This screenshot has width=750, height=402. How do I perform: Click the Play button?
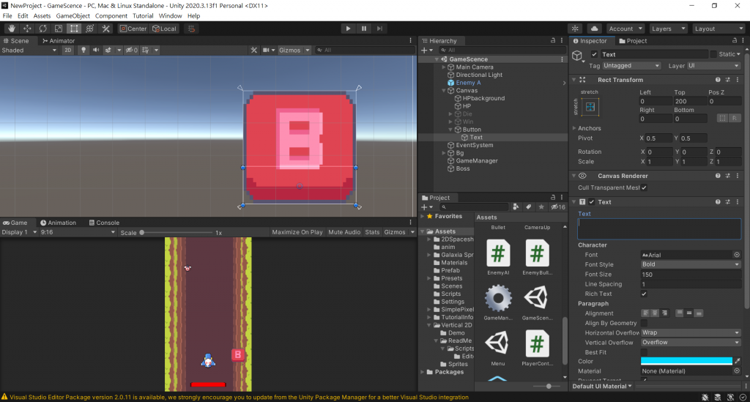(x=348, y=29)
